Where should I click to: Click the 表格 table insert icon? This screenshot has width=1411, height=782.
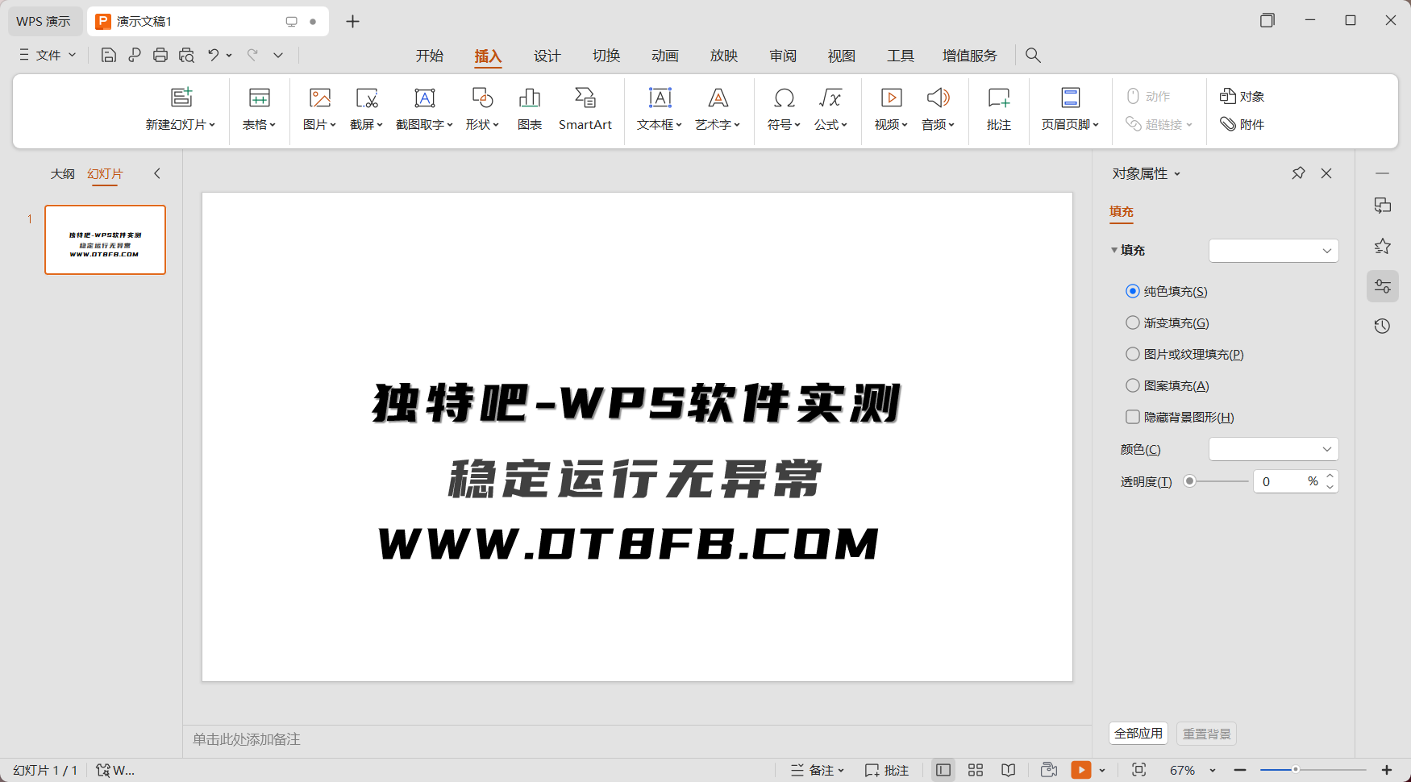click(x=259, y=98)
